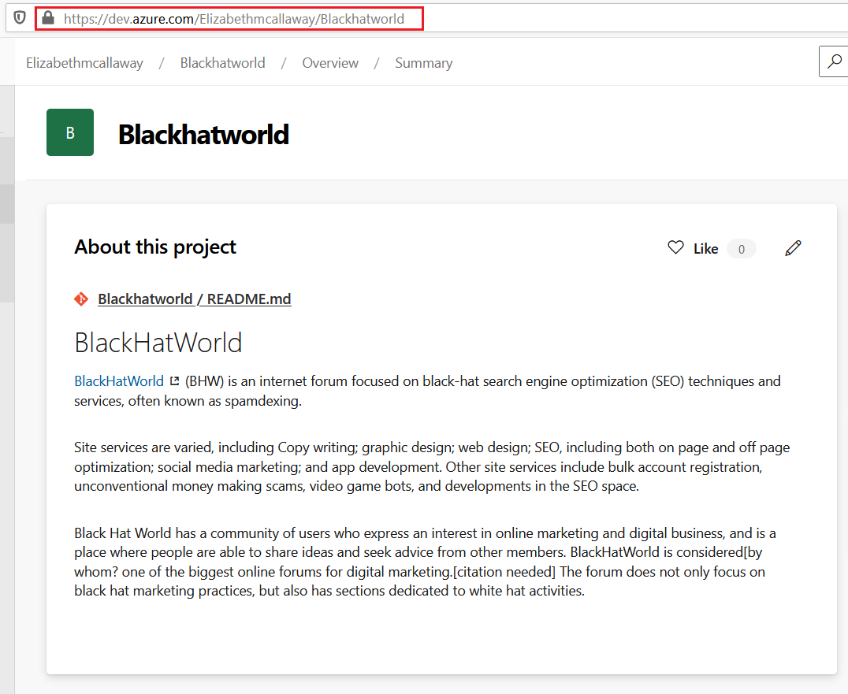Select the Summary breadcrumb
Image resolution: width=848 pixels, height=694 pixels.
423,63
